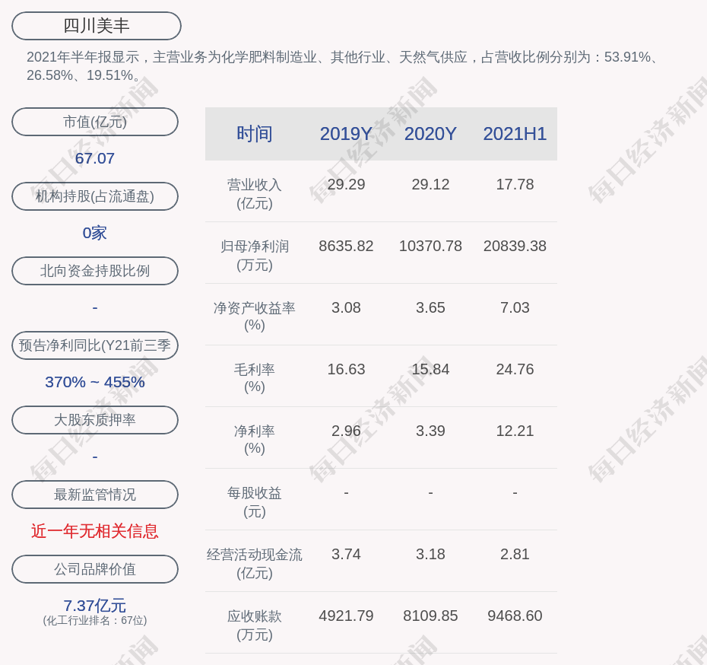Click the 0家 institutional holding value
The height and width of the screenshot is (665, 707).
coord(95,233)
